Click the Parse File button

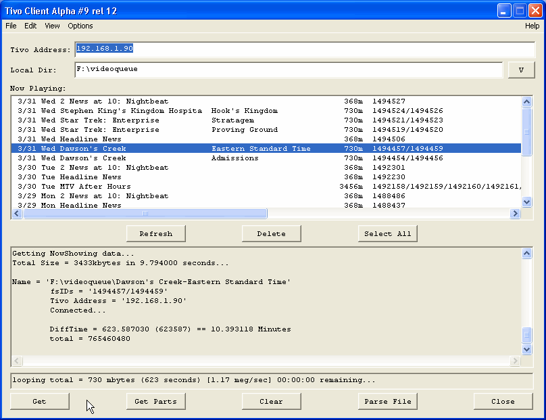[x=388, y=401]
